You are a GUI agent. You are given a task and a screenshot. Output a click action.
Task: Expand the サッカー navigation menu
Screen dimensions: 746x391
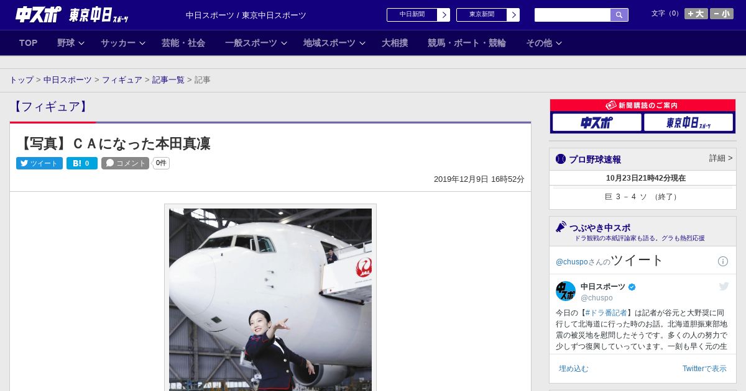coord(123,43)
